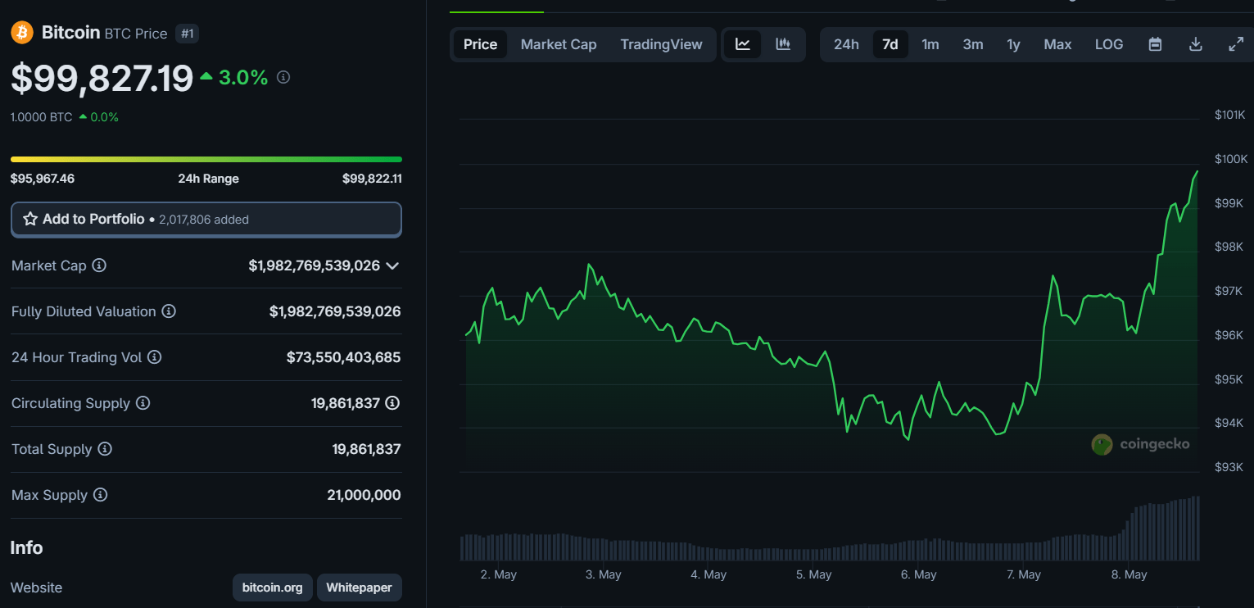Open info icon beside 19,861,837 circulating value
The image size is (1254, 608).
click(x=392, y=403)
